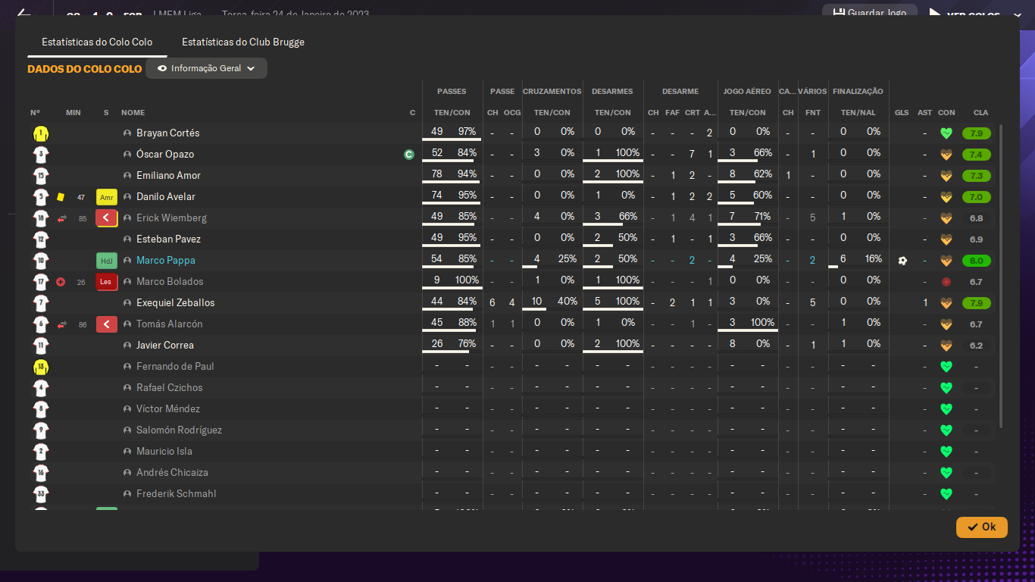Image resolution: width=1035 pixels, height=582 pixels.
Task: Click Tomás Alarcón red substituted-off badge
Action: 107,324
